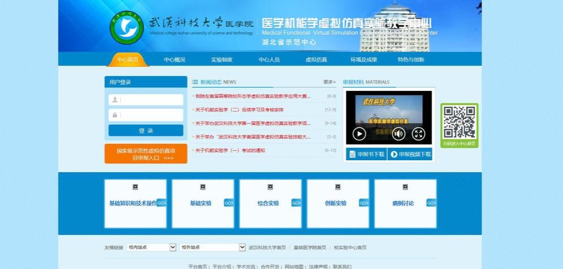Download via 申报书下载 button
This screenshot has height=269, width=563.
click(367, 154)
